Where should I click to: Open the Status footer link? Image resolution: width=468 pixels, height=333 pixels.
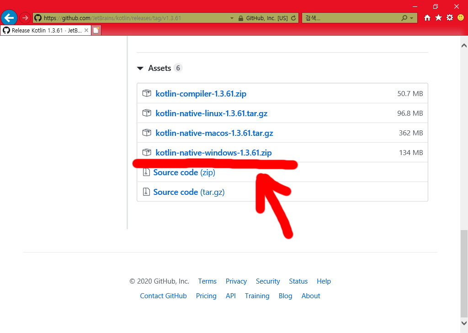pyautogui.click(x=298, y=281)
